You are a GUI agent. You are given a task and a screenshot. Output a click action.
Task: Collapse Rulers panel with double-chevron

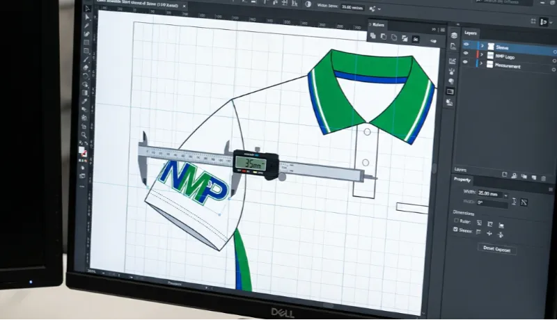click(x=434, y=29)
